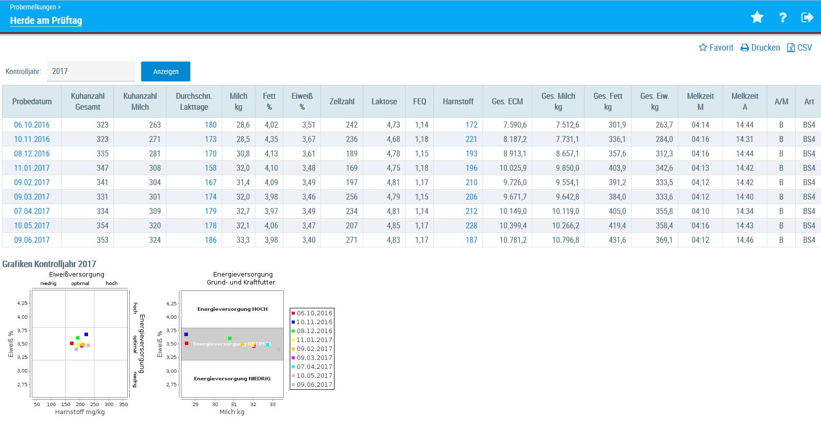This screenshot has height=425, width=821.
Task: Sort by Probedatum column header
Action: coord(32,102)
